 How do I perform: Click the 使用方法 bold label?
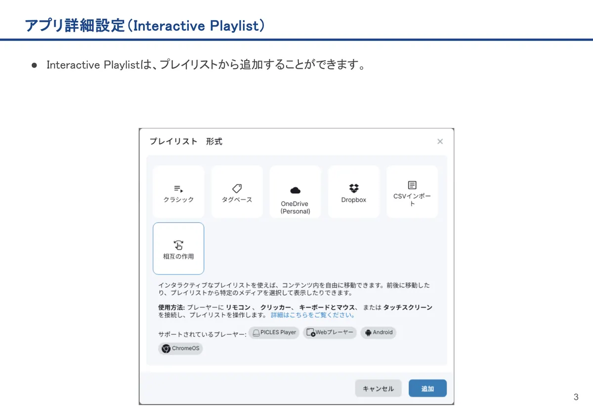point(171,307)
